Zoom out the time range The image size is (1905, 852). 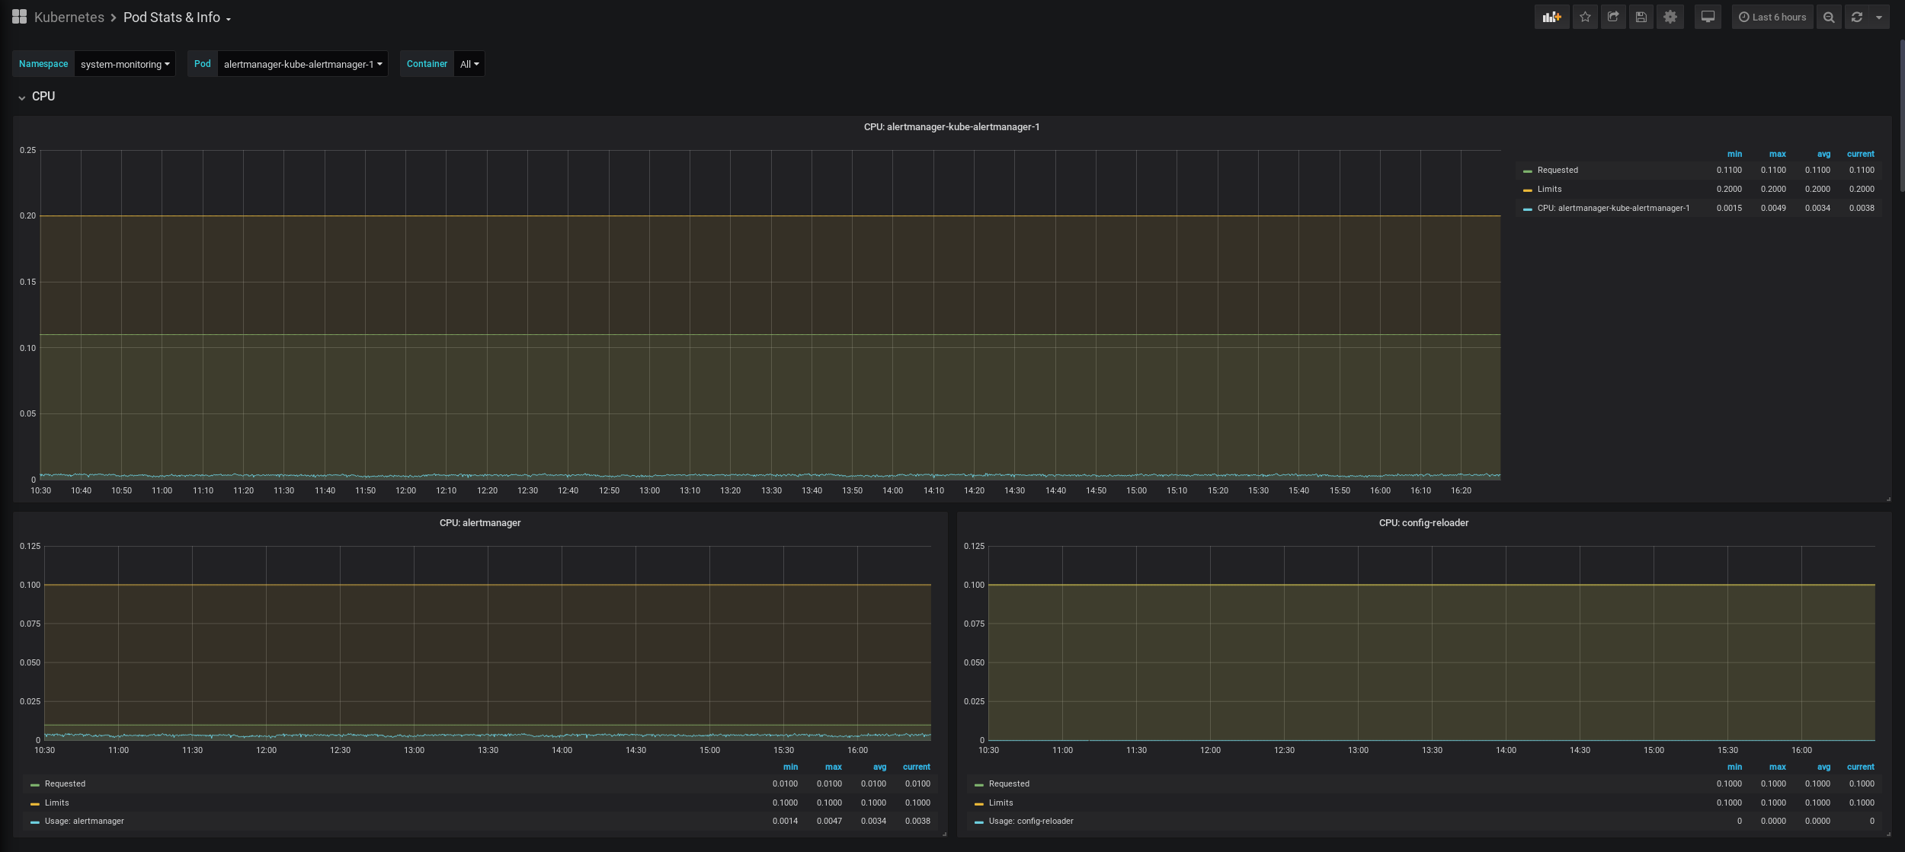[1829, 17]
